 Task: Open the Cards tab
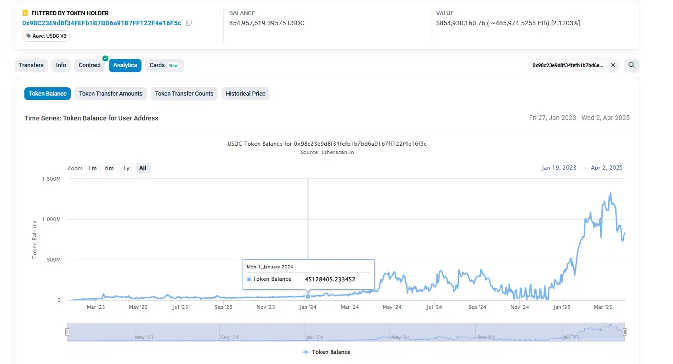(x=164, y=65)
